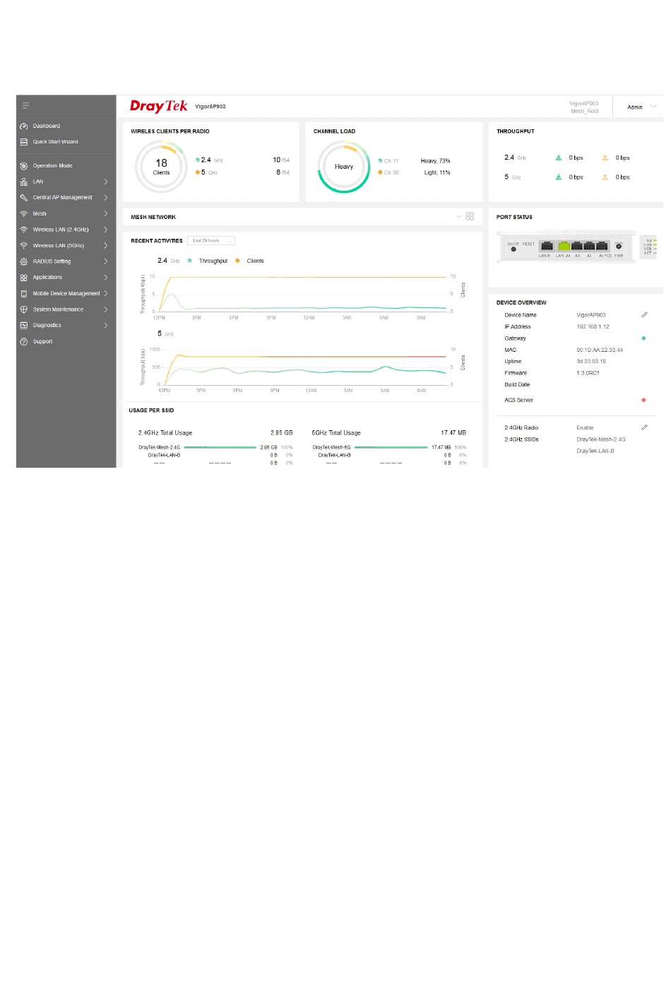Click the Quick Start Wizard icon
The height and width of the screenshot is (987, 671).
[24, 142]
